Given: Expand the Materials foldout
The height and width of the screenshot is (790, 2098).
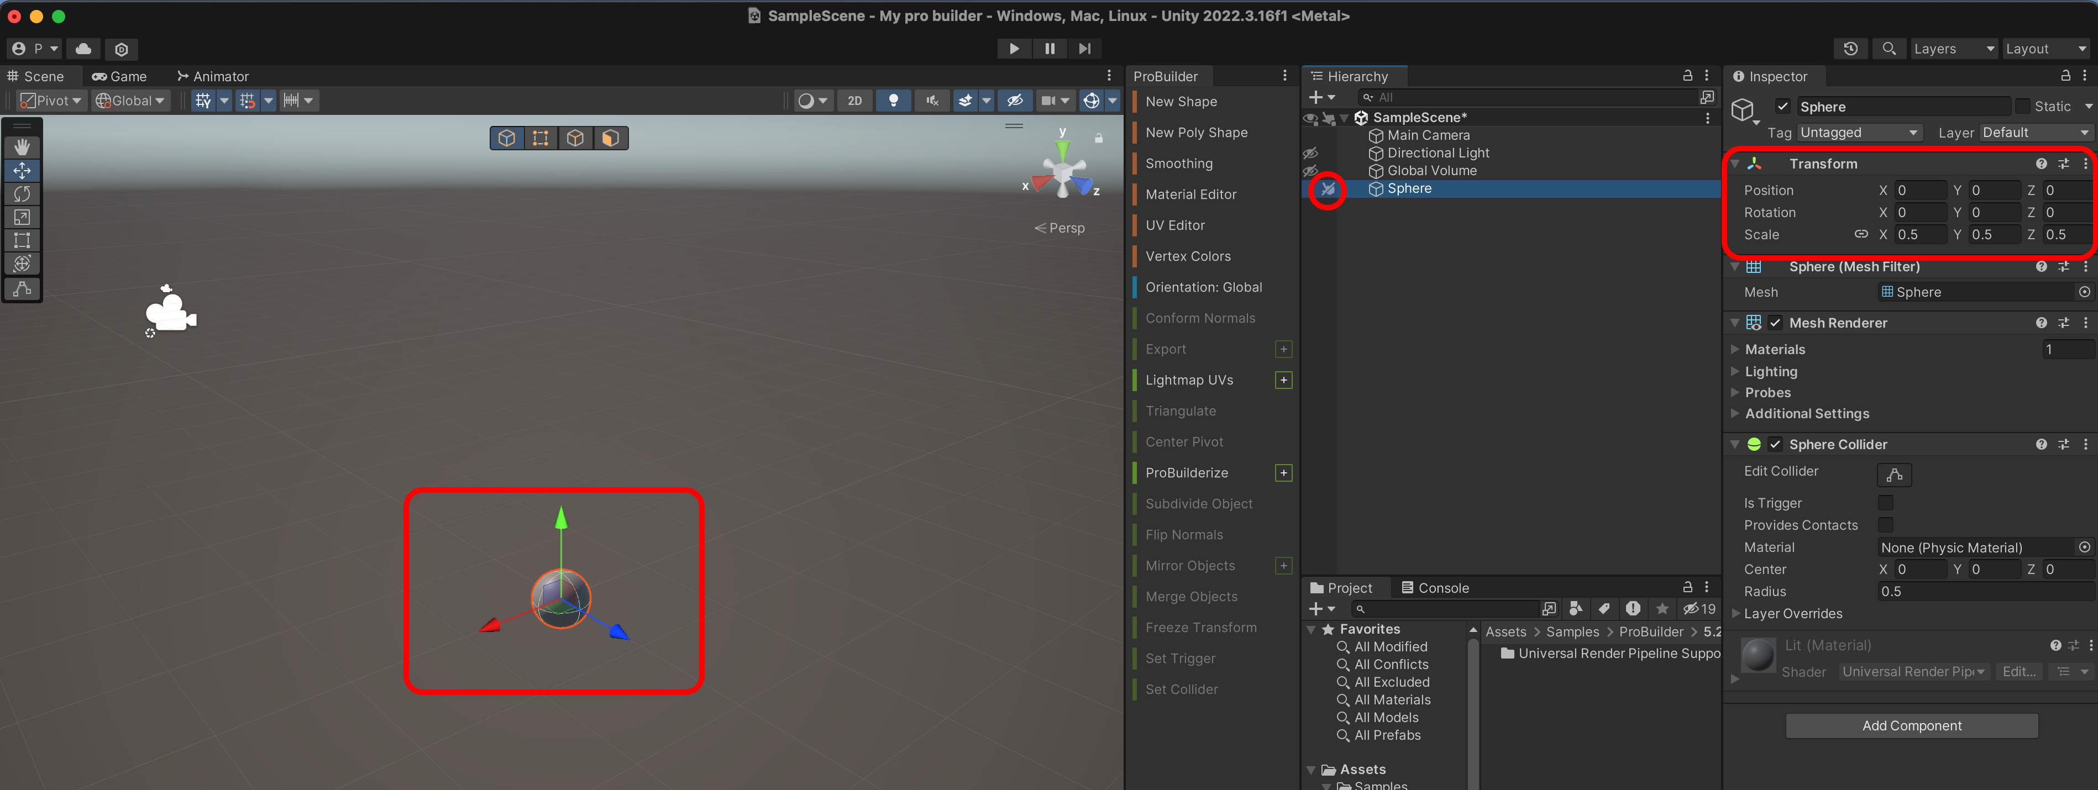Looking at the screenshot, I should click(1735, 349).
